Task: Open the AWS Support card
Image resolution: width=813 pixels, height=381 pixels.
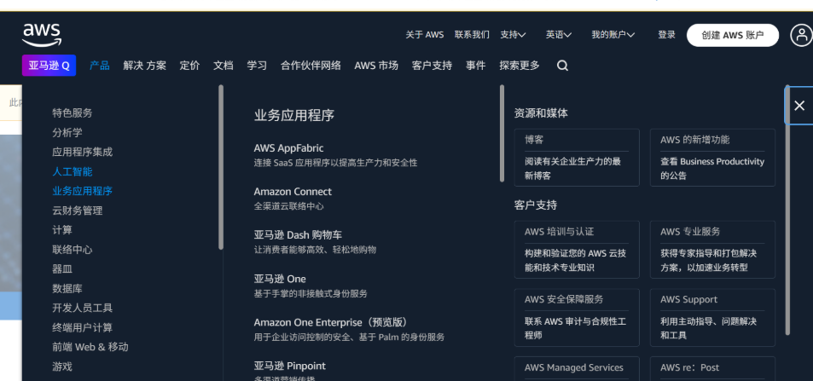Action: (x=712, y=317)
